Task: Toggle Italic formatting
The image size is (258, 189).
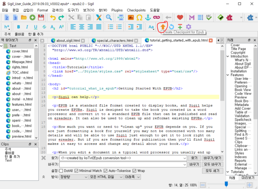Action: [x=27, y=27]
